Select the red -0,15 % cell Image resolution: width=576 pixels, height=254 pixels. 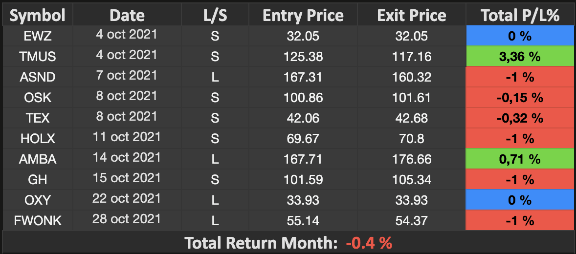[520, 98]
